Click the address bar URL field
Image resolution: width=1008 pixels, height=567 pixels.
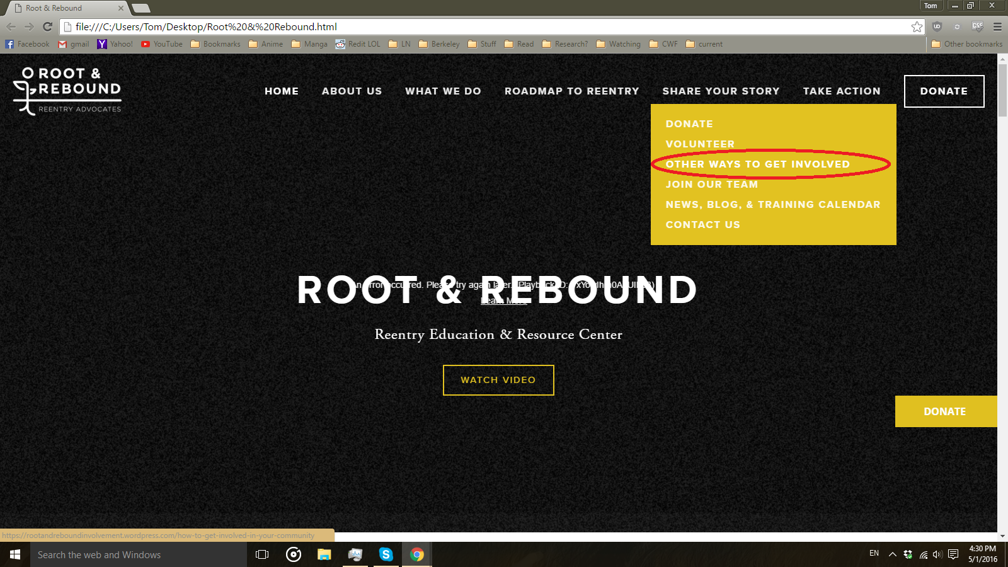coord(491,26)
